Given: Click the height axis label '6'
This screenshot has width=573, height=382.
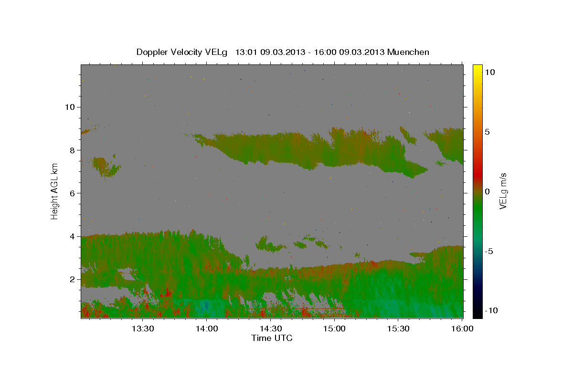Looking at the screenshot, I should (71, 193).
